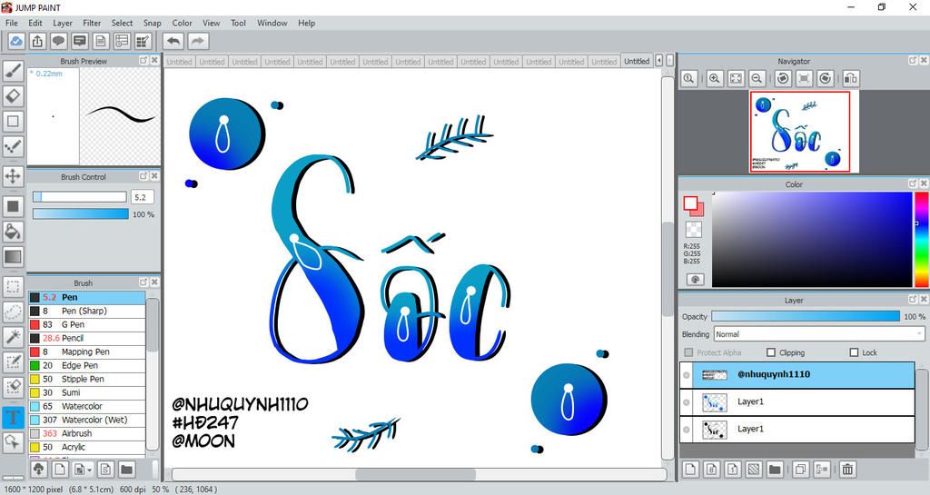The height and width of the screenshot is (495, 930).
Task: Click the transparent color checker swatch
Action: [693, 230]
